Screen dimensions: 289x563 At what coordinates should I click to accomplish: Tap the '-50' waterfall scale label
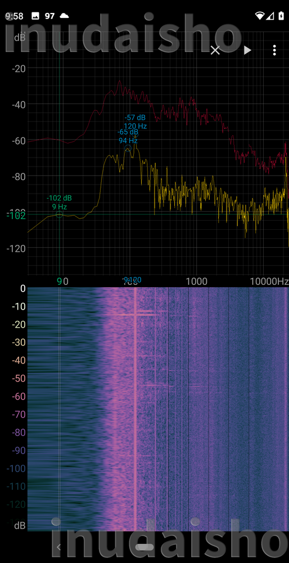point(17,378)
